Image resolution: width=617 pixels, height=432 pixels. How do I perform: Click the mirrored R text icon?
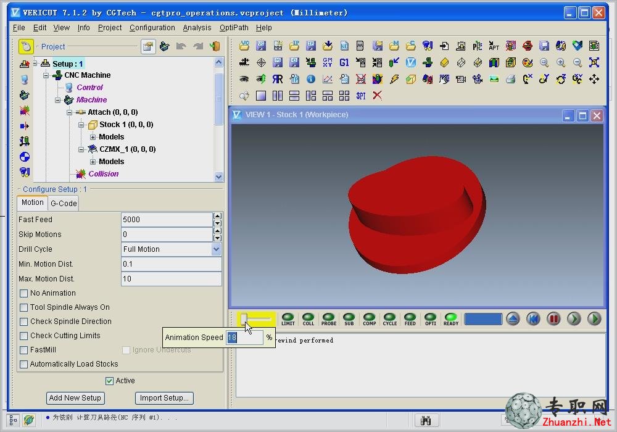(278, 79)
